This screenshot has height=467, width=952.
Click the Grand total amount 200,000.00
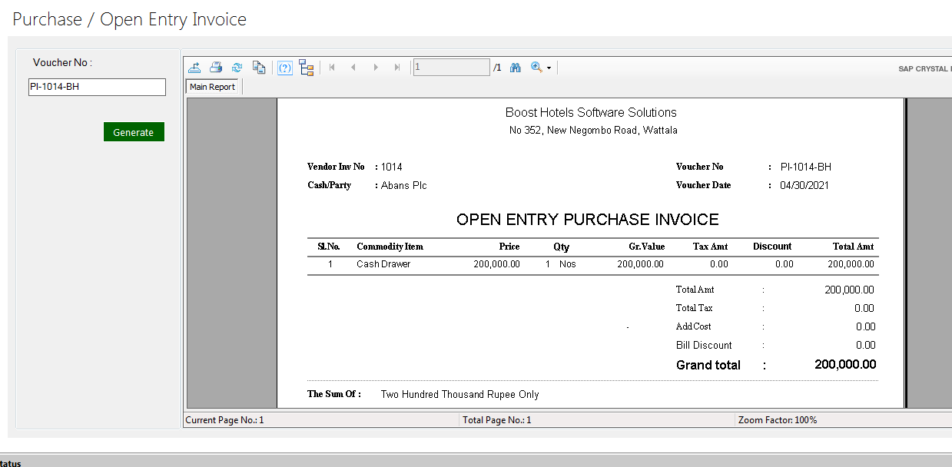[x=844, y=365]
